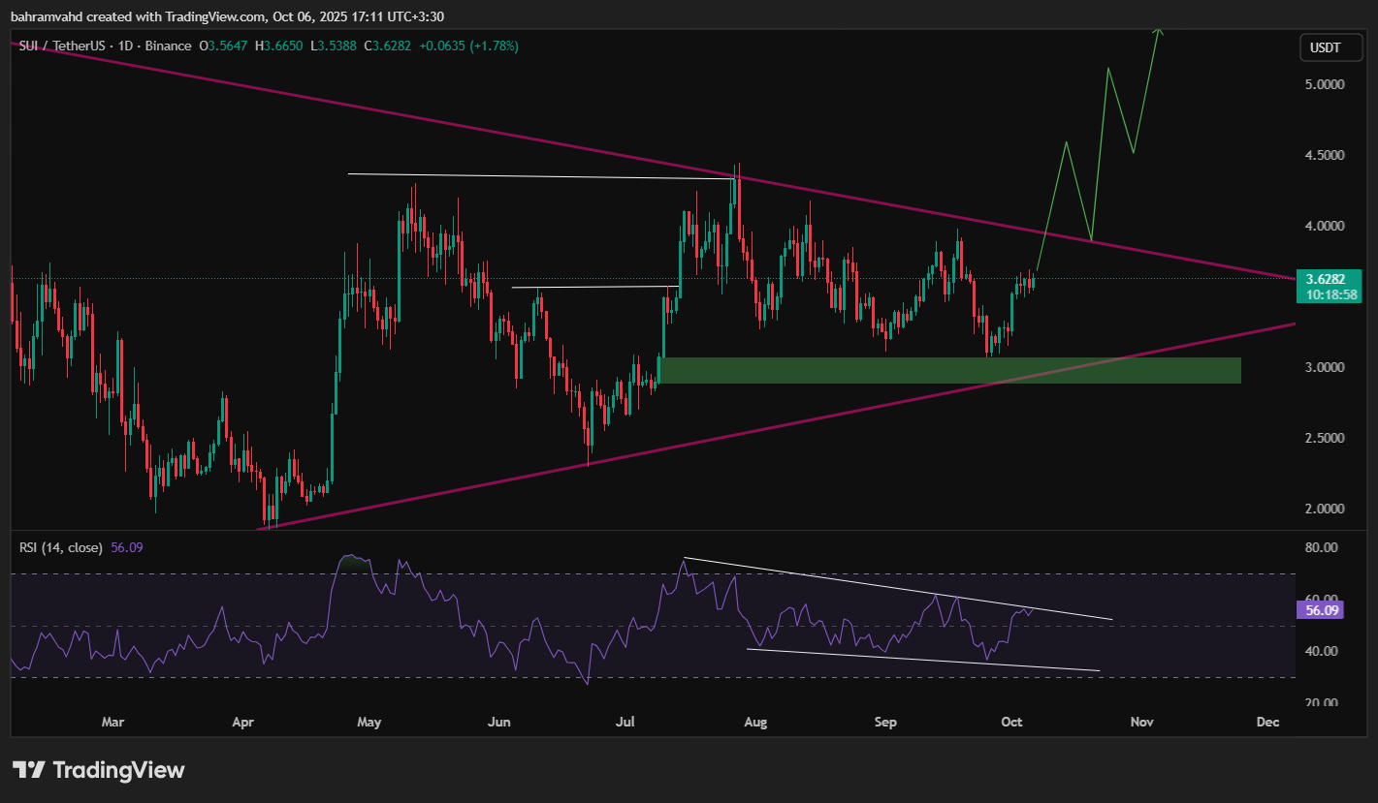Select the long white resistance line near 4.35
The width and height of the screenshot is (1378, 803).
point(533,175)
